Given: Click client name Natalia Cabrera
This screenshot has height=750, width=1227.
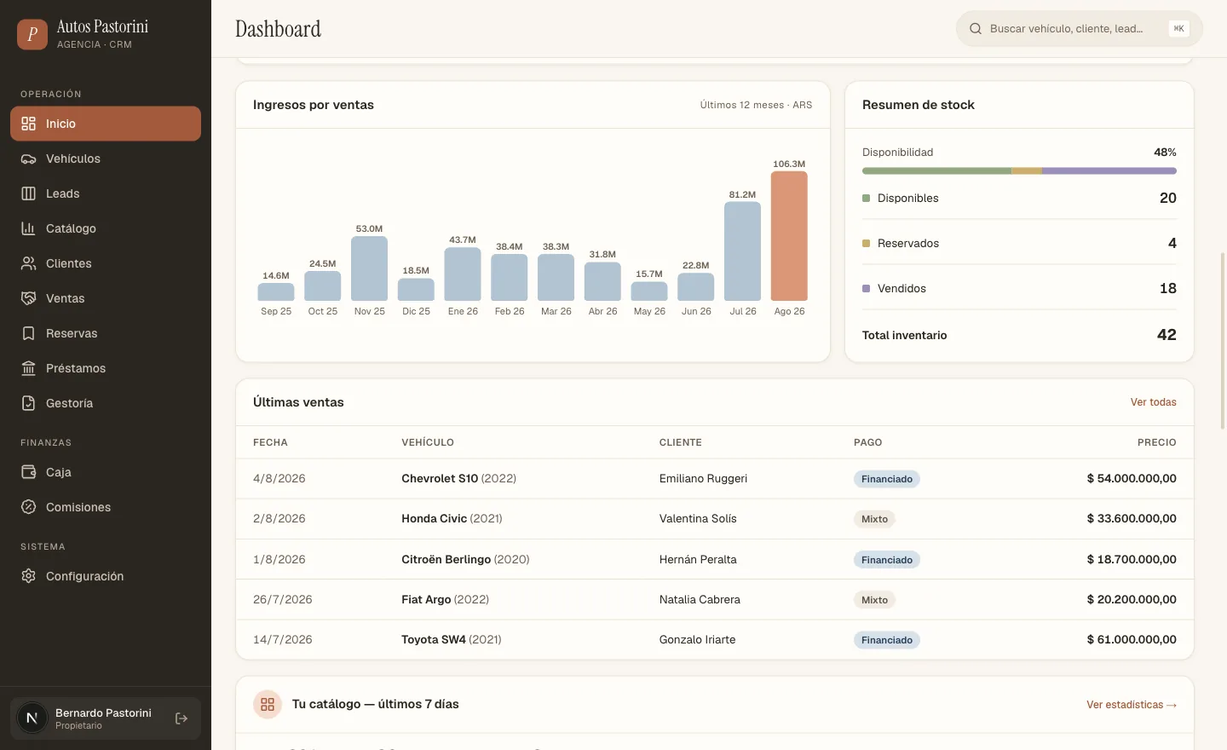Looking at the screenshot, I should pos(700,600).
